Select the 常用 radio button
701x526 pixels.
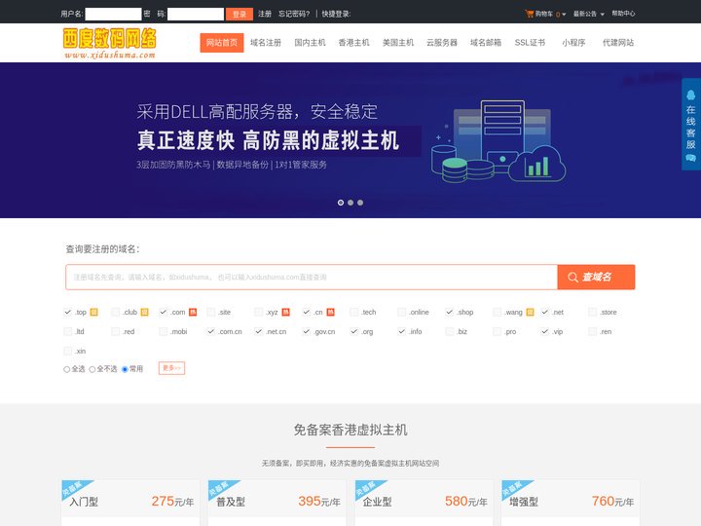point(125,369)
